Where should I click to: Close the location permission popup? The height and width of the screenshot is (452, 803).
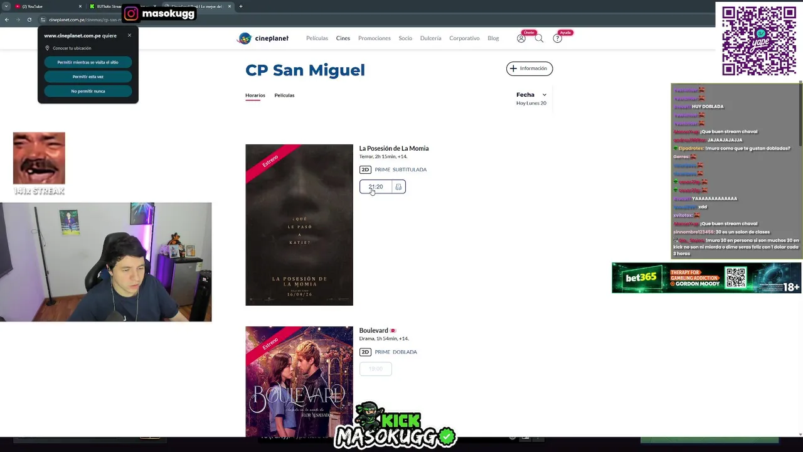129,35
